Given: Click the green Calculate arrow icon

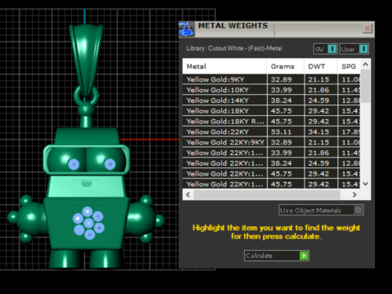Looking at the screenshot, I should pyautogui.click(x=304, y=256).
